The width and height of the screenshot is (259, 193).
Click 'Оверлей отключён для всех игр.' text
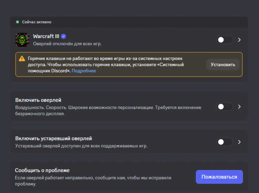click(67, 44)
